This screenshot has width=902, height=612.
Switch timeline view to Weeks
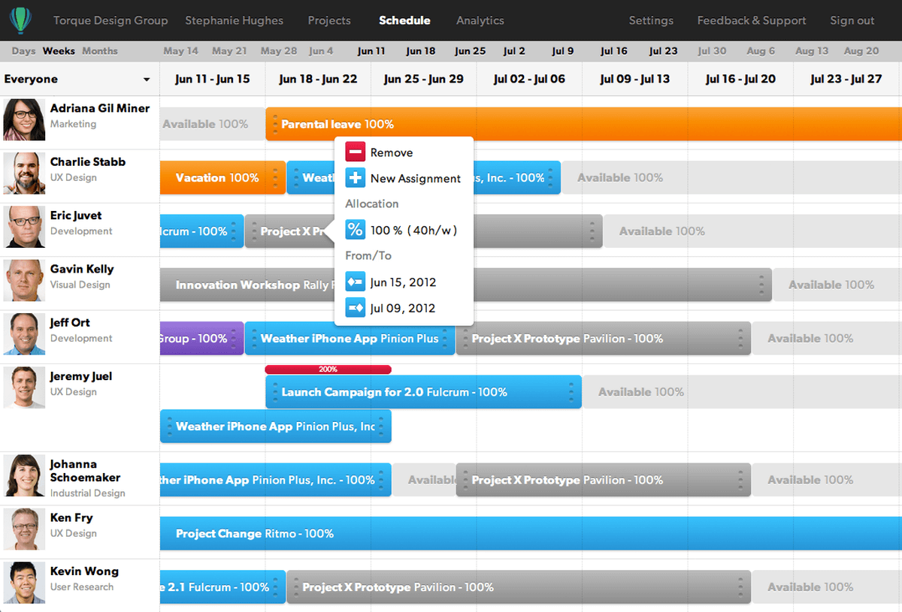(x=59, y=51)
